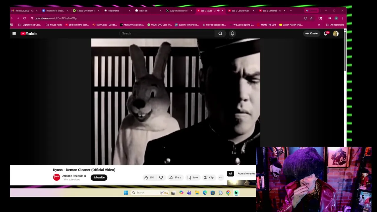
Task: Go back with the browser back arrow
Action: (x=12, y=18)
